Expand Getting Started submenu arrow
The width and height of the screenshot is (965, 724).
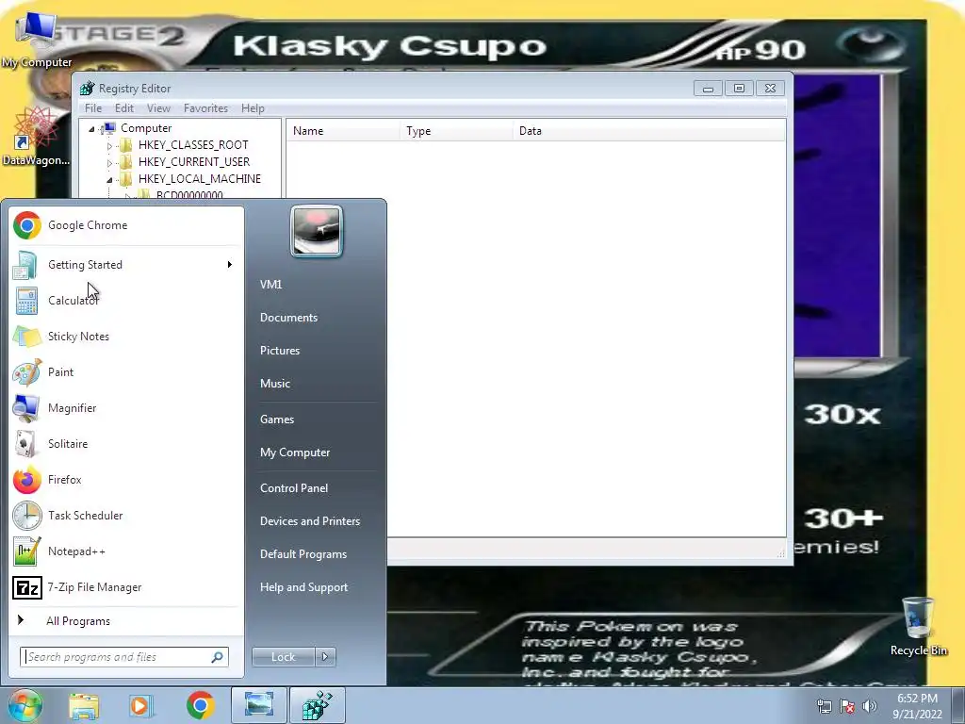230,265
